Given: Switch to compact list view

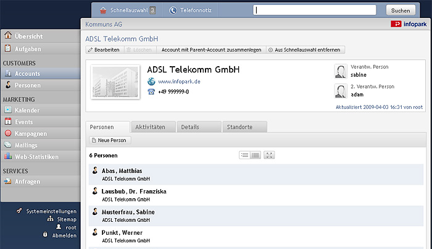Looking at the screenshot, I should [x=244, y=155].
